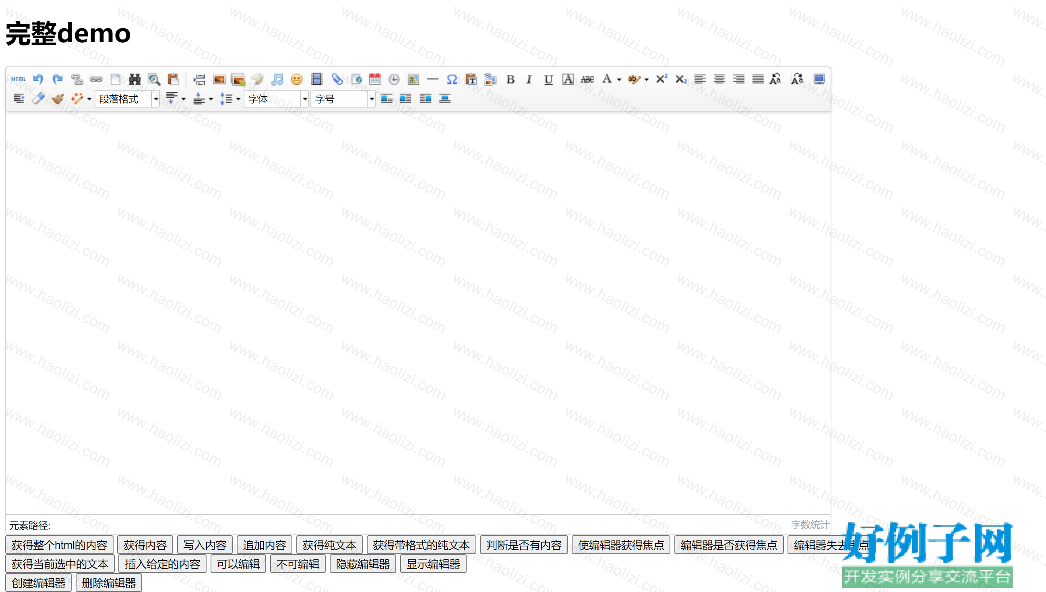Click paste as plain text icon
Image resolution: width=1046 pixels, height=592 pixels.
coord(471,79)
